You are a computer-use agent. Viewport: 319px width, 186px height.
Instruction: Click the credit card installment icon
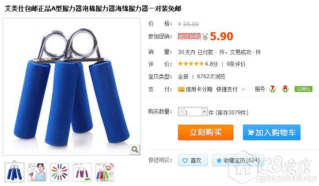[x=181, y=89]
